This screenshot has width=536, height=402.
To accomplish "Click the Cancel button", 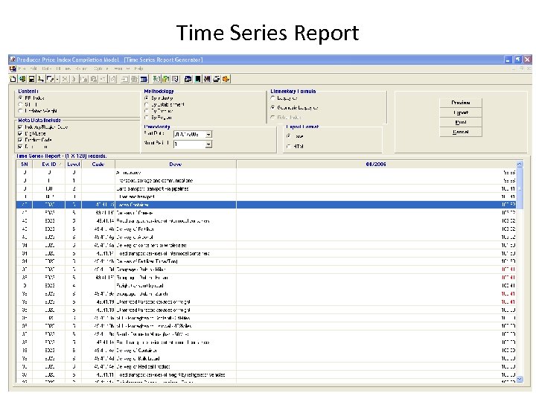I will (461, 132).
